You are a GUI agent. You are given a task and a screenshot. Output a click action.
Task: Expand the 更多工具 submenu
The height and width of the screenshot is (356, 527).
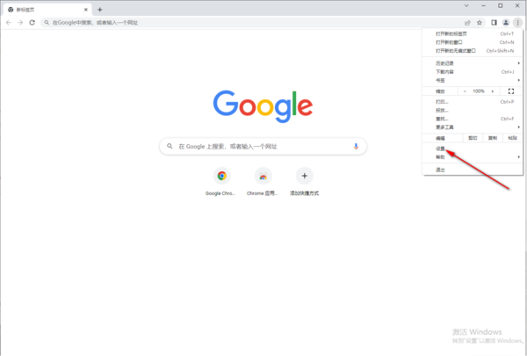click(473, 127)
